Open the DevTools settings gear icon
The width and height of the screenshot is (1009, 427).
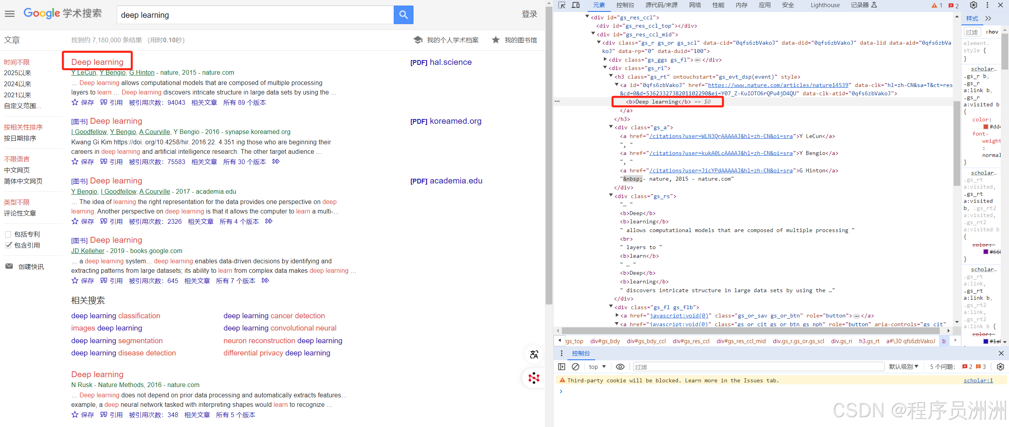[x=973, y=5]
